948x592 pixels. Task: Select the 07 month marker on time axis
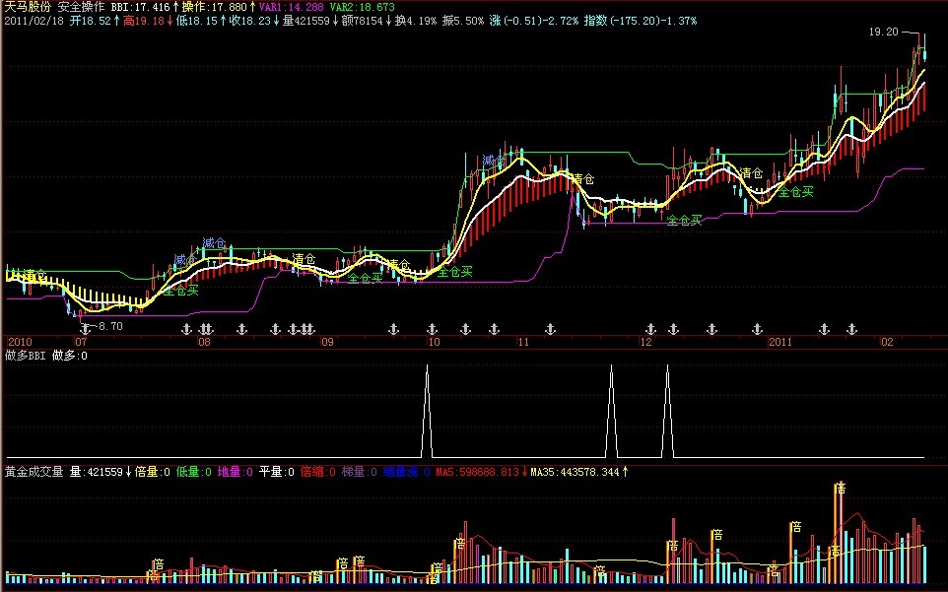pyautogui.click(x=81, y=342)
